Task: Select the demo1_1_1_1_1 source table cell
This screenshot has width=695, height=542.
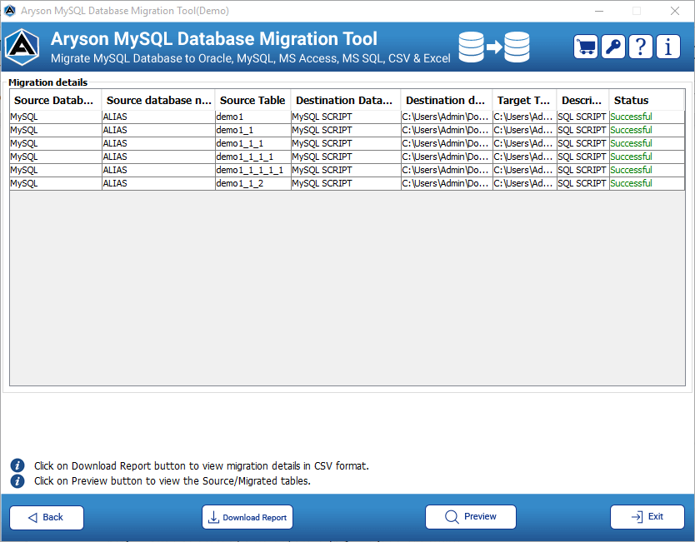Action: click(x=252, y=170)
